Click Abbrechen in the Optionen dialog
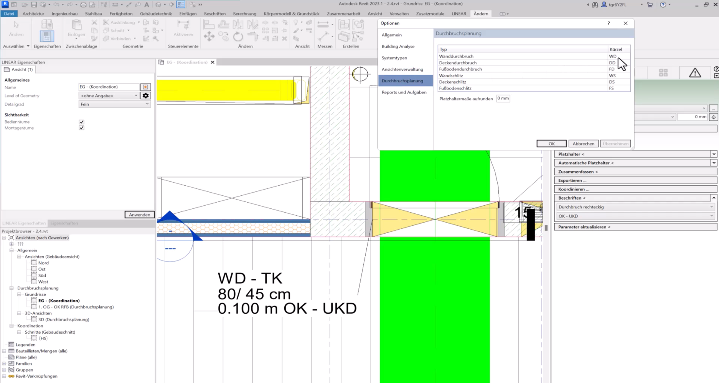Image resolution: width=719 pixels, height=383 pixels. tap(583, 144)
